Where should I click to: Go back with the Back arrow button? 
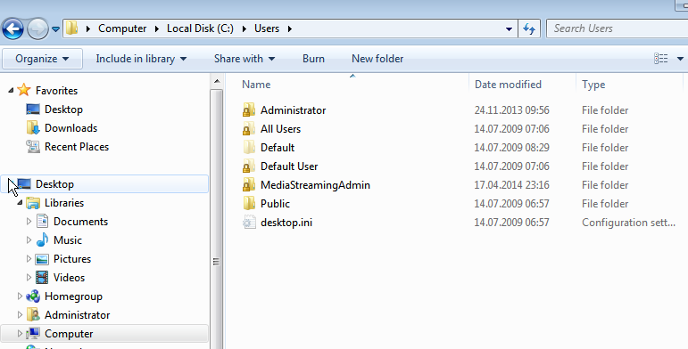(x=12, y=29)
